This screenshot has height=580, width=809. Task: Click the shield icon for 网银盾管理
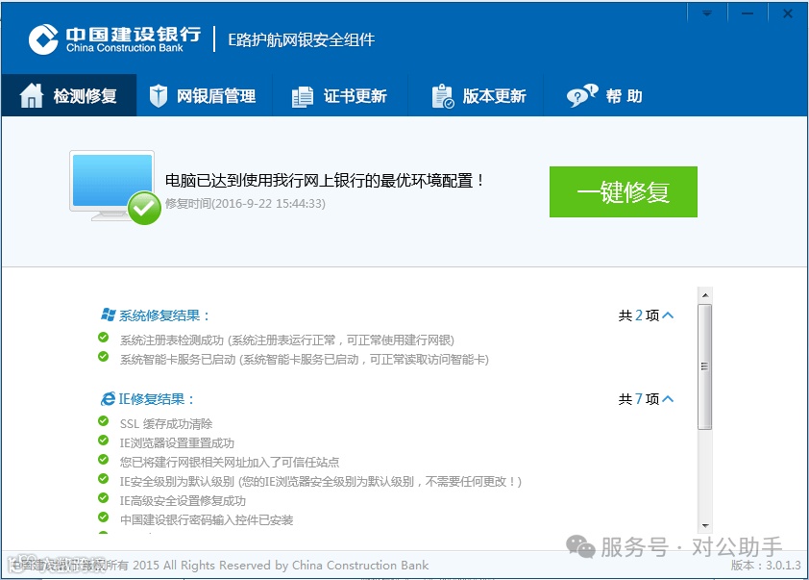[x=159, y=96]
